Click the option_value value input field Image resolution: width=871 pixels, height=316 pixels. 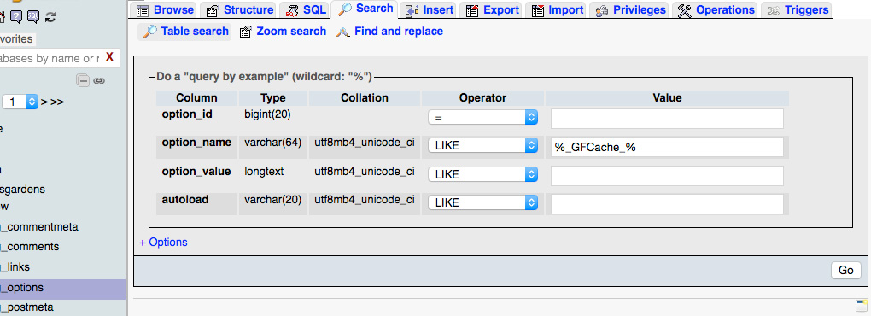click(667, 175)
